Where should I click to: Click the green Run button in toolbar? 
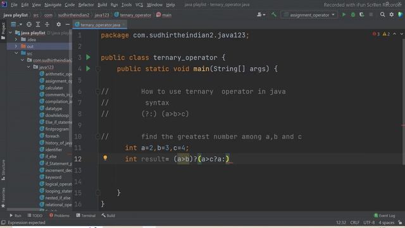click(x=344, y=15)
